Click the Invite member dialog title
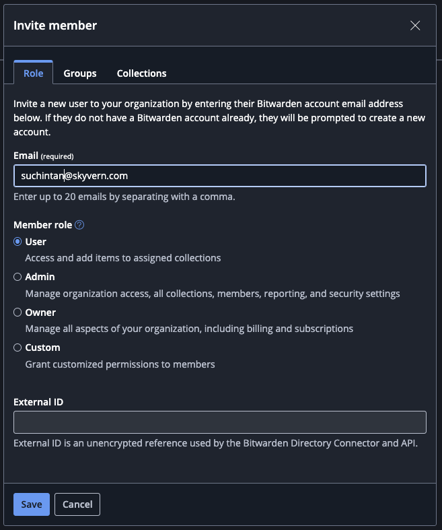Image resolution: width=442 pixels, height=530 pixels. coord(55,26)
